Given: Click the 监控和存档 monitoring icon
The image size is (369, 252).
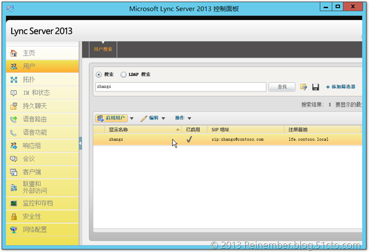Looking at the screenshot, I should pyautogui.click(x=13, y=203).
